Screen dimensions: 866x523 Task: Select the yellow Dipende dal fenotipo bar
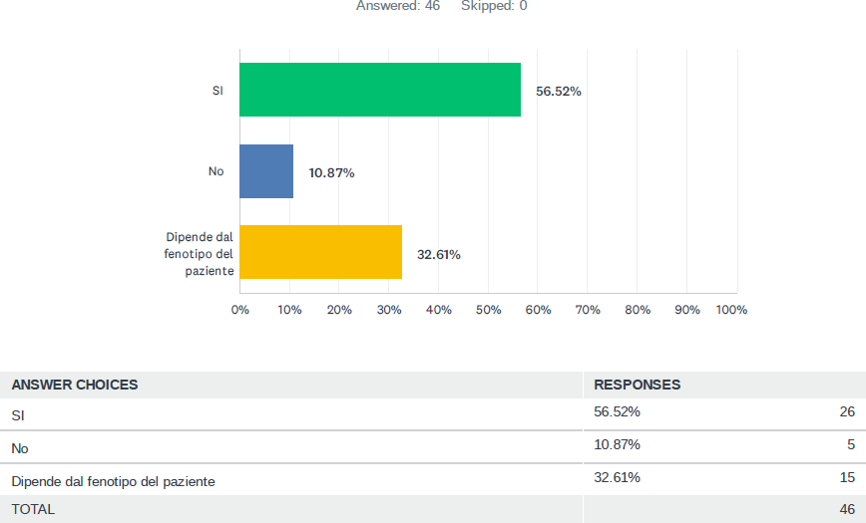coord(320,252)
